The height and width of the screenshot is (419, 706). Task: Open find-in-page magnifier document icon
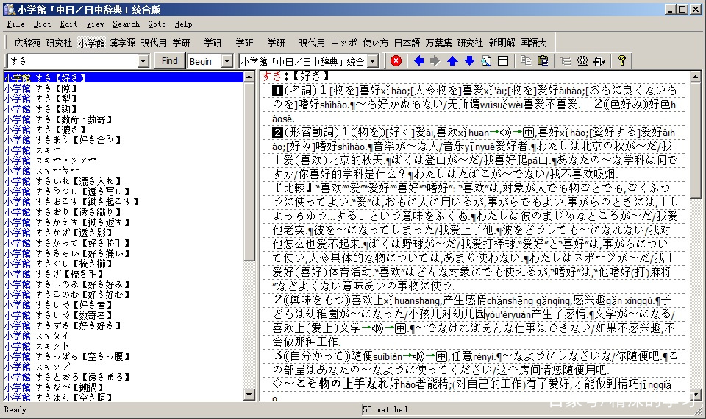[486, 61]
